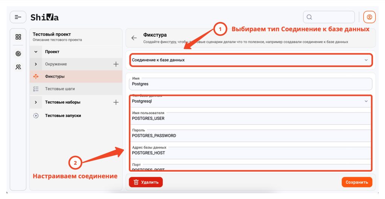Add a new test set with plus icon
The image size is (385, 199).
(116, 102)
